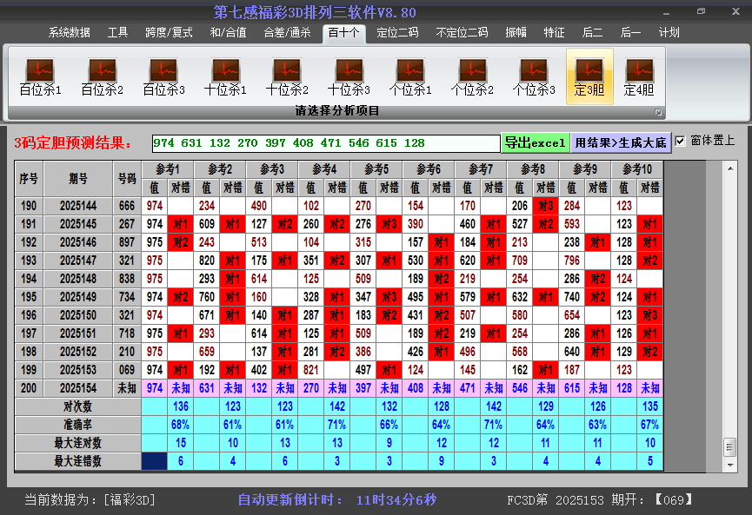Click the 准确率 row label
Viewport: 752px width, 515px height.
(77, 425)
